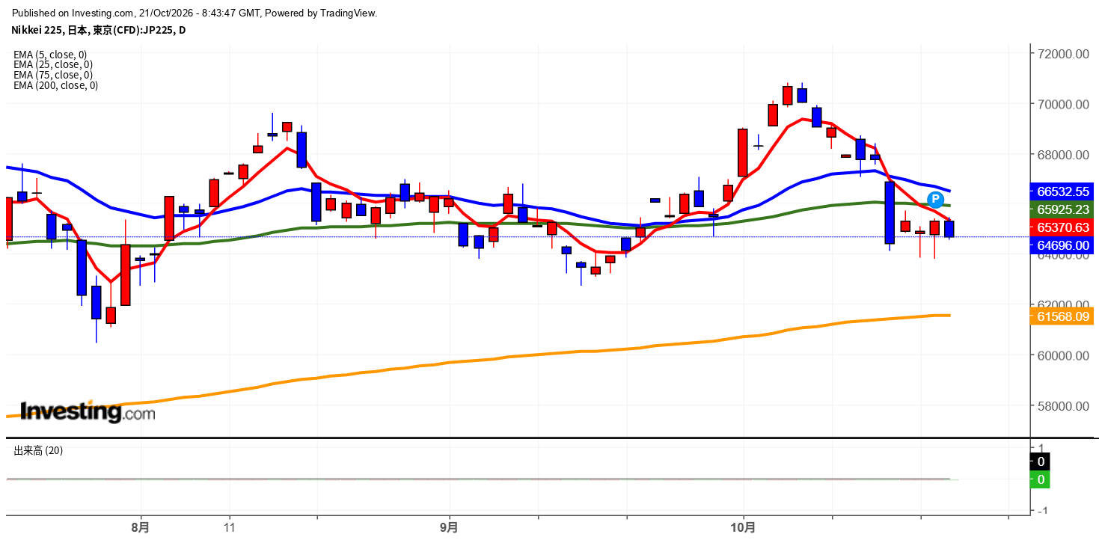Click the 72000.00 price axis value
This screenshot has width=1099, height=540.
click(1062, 54)
